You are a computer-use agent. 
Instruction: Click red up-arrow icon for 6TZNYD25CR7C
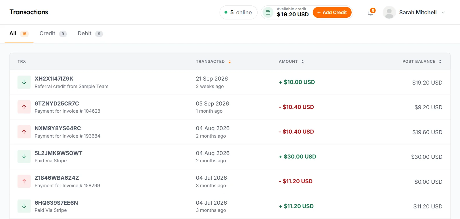(x=24, y=107)
